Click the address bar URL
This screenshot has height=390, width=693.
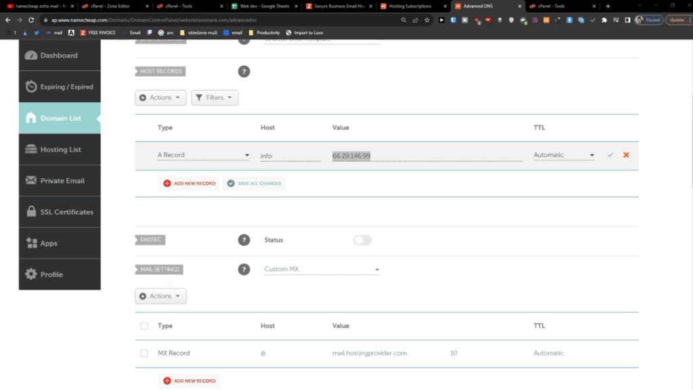pos(154,20)
